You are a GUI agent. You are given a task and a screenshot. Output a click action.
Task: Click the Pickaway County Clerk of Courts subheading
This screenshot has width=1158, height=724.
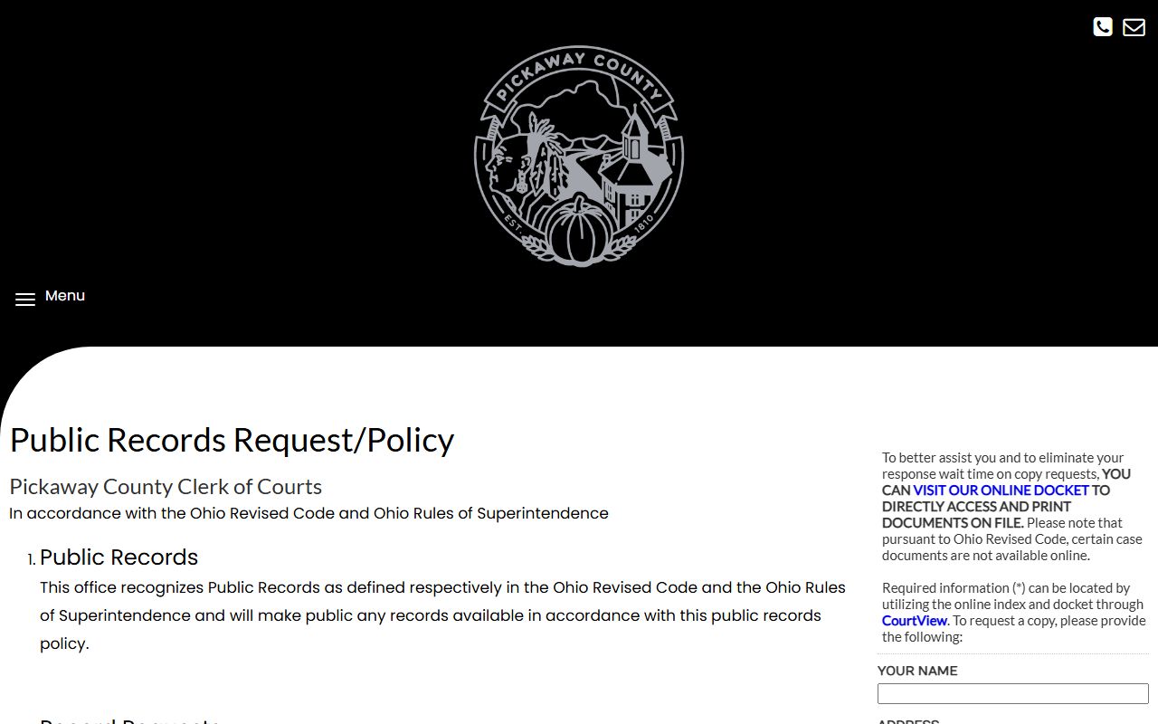pyautogui.click(x=166, y=486)
